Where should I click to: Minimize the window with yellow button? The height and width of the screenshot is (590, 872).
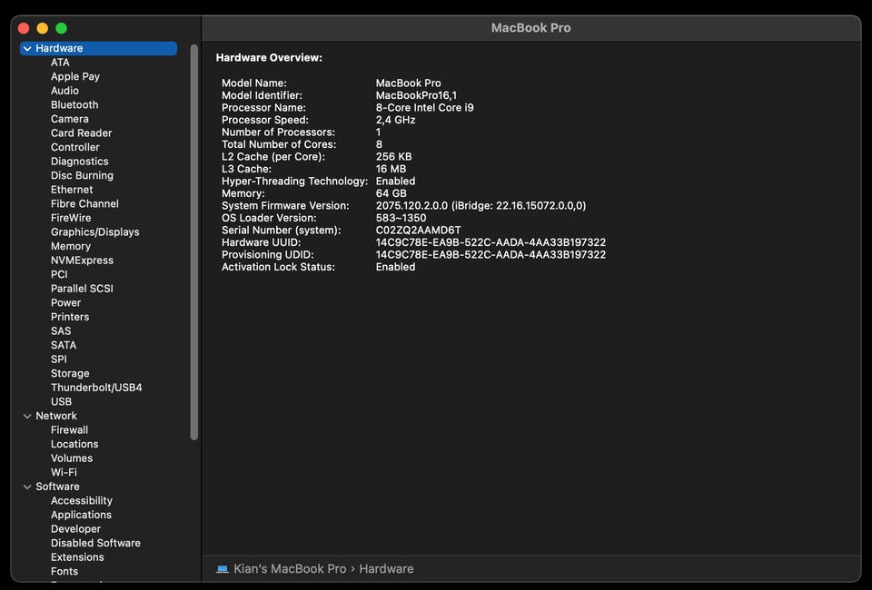click(43, 28)
